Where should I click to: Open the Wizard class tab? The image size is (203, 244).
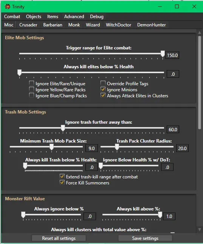93,25
